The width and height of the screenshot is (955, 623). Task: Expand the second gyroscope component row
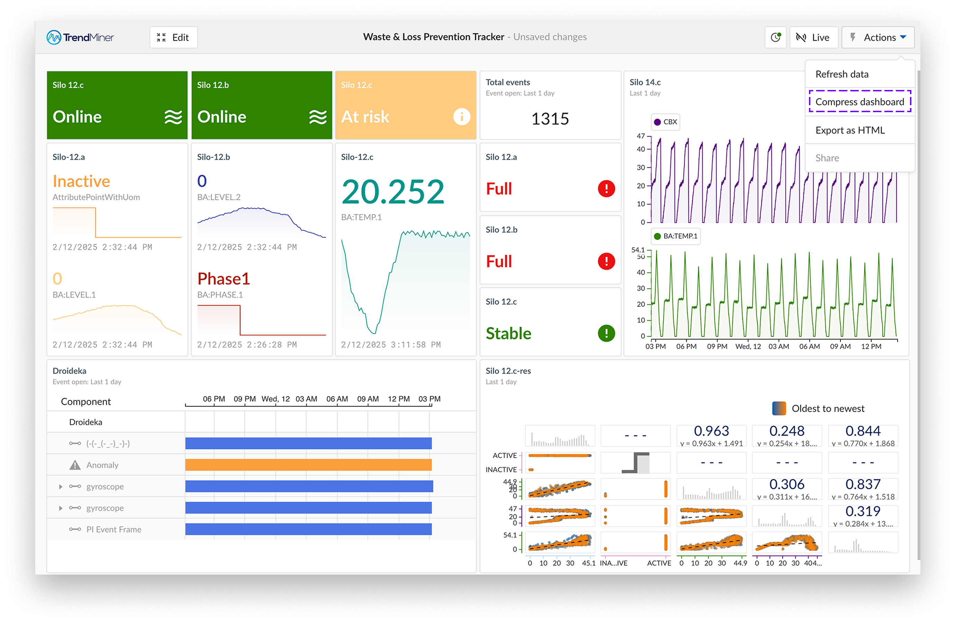pos(61,508)
